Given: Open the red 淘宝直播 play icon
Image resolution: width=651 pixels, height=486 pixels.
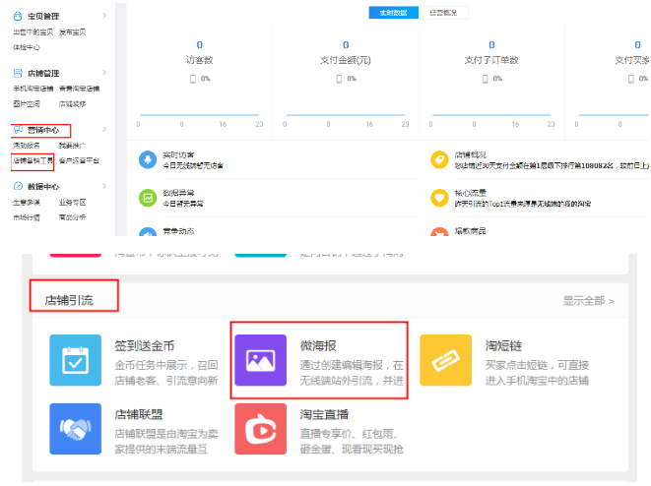Looking at the screenshot, I should 260,429.
